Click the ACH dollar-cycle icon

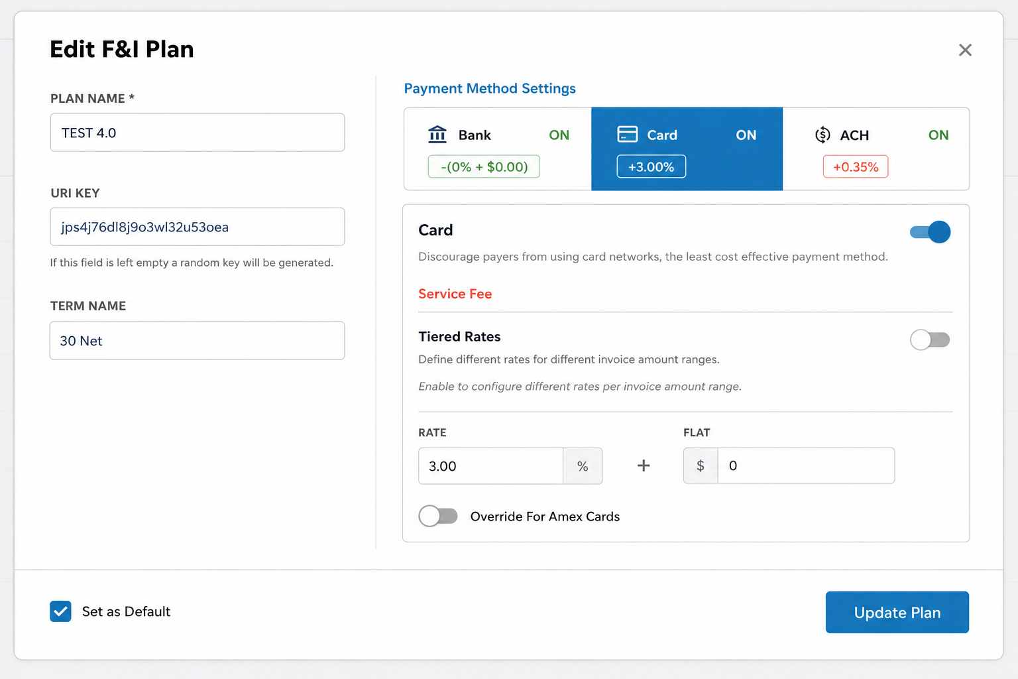coord(822,135)
